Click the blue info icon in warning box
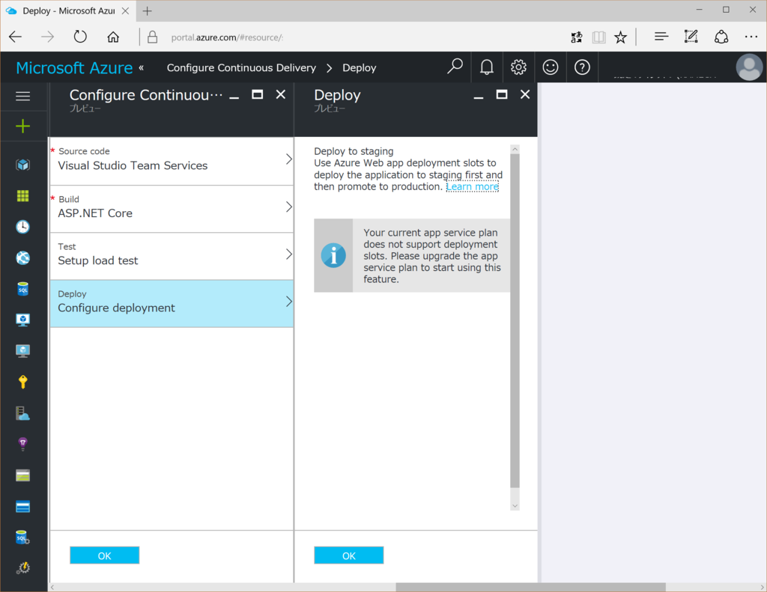Screen dimensions: 767x592 333,255
